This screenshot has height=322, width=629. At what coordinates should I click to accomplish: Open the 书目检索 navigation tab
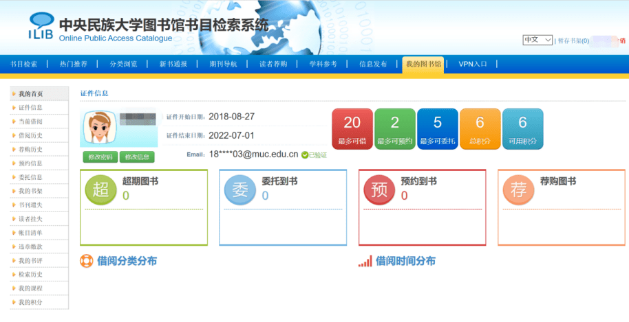tap(23, 64)
